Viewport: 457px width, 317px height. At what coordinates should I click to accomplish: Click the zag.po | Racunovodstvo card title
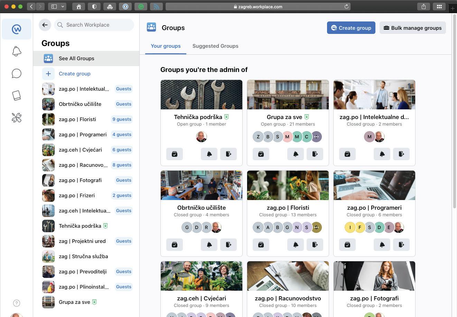288,298
